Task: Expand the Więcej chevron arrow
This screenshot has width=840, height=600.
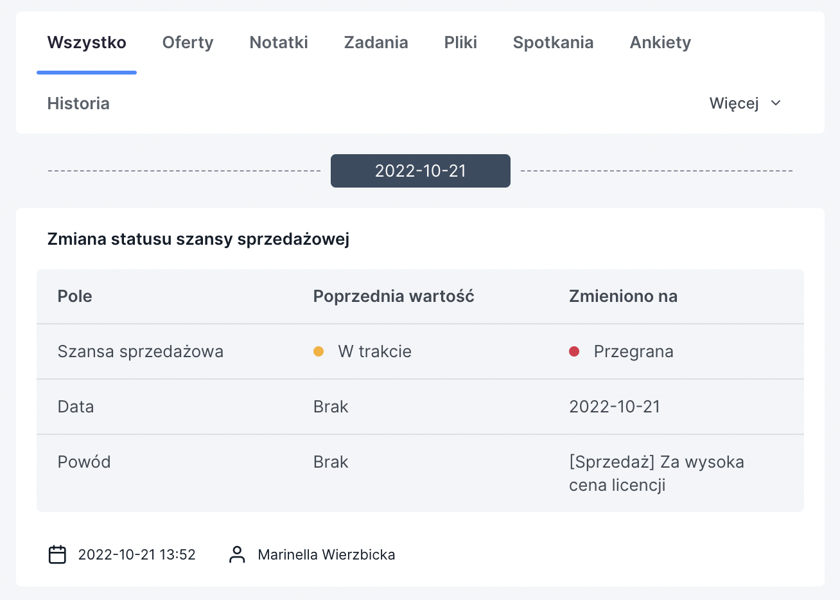Action: 776,103
